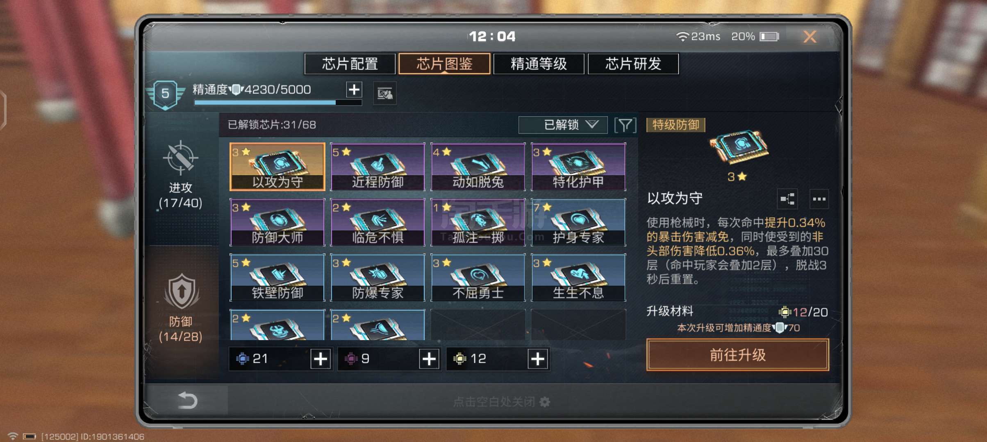The height and width of the screenshot is (442, 987).
Task: Add more gold chip materials (12)
Action: (538, 359)
